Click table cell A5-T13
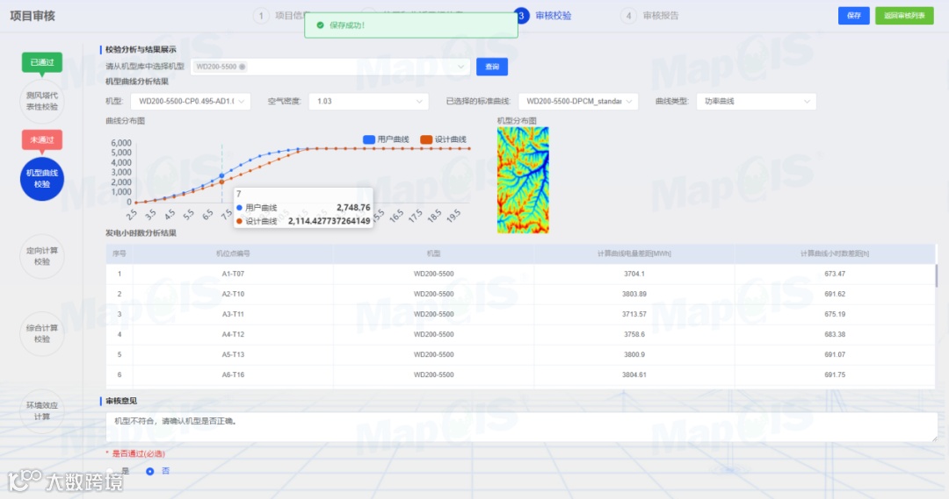Image resolution: width=949 pixels, height=499 pixels. click(233, 354)
